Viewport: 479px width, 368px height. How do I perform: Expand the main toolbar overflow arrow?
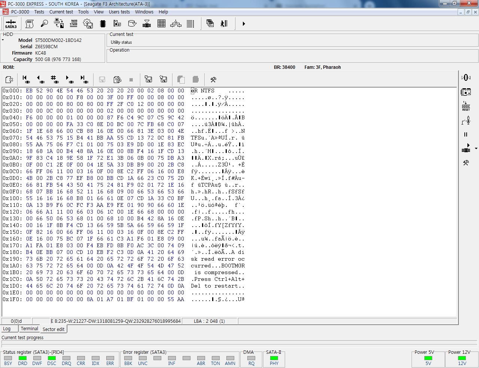point(244,24)
